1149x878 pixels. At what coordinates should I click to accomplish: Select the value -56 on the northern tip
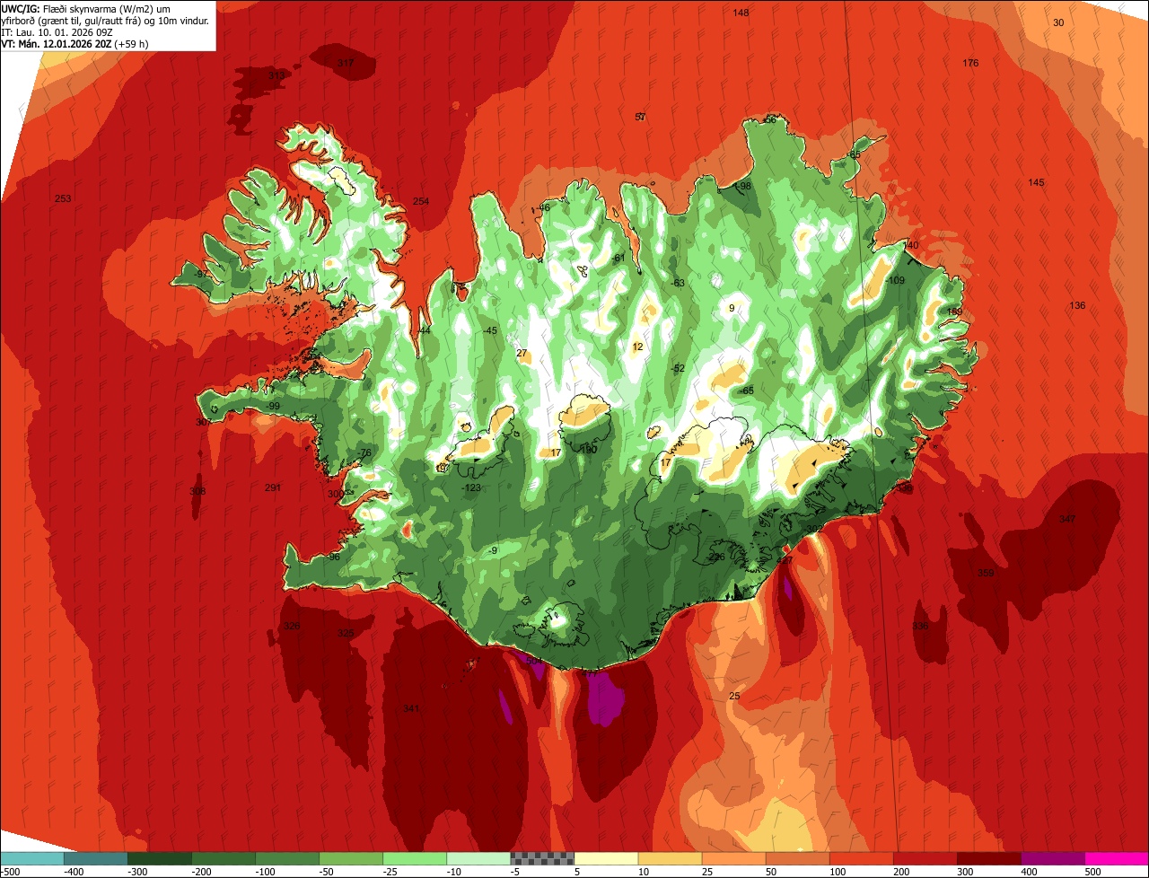pos(768,119)
